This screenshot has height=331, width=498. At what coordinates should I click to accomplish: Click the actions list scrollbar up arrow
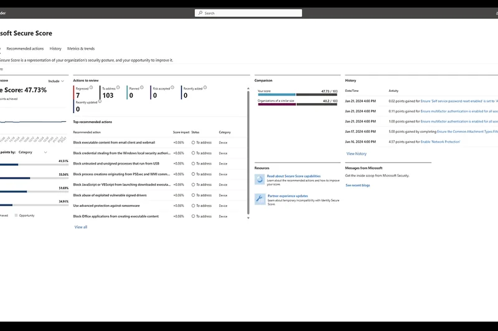(248, 88)
